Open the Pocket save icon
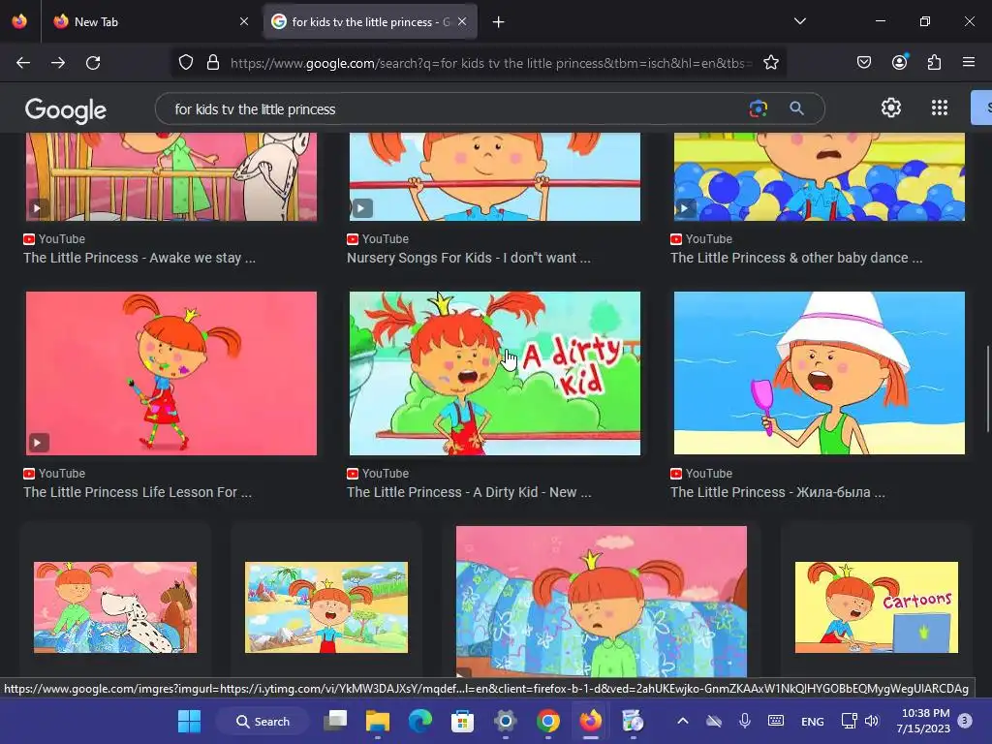Viewport: 992px width, 744px height. 864,62
